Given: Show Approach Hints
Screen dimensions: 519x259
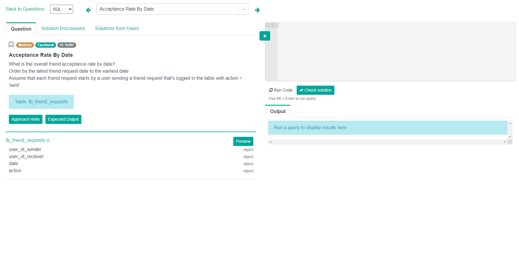Looking at the screenshot, I should pyautogui.click(x=26, y=119).
